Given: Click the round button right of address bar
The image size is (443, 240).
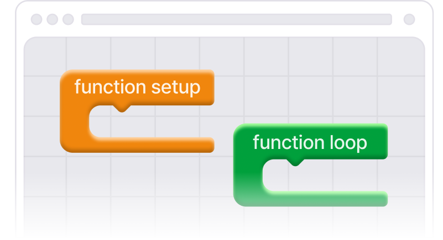Looking at the screenshot, I should tap(409, 20).
